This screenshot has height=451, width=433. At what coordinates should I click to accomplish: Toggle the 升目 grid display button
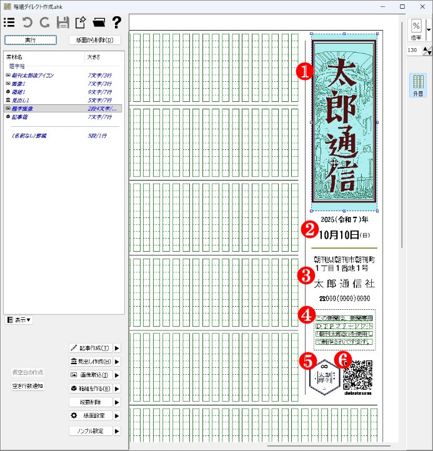pos(417,86)
